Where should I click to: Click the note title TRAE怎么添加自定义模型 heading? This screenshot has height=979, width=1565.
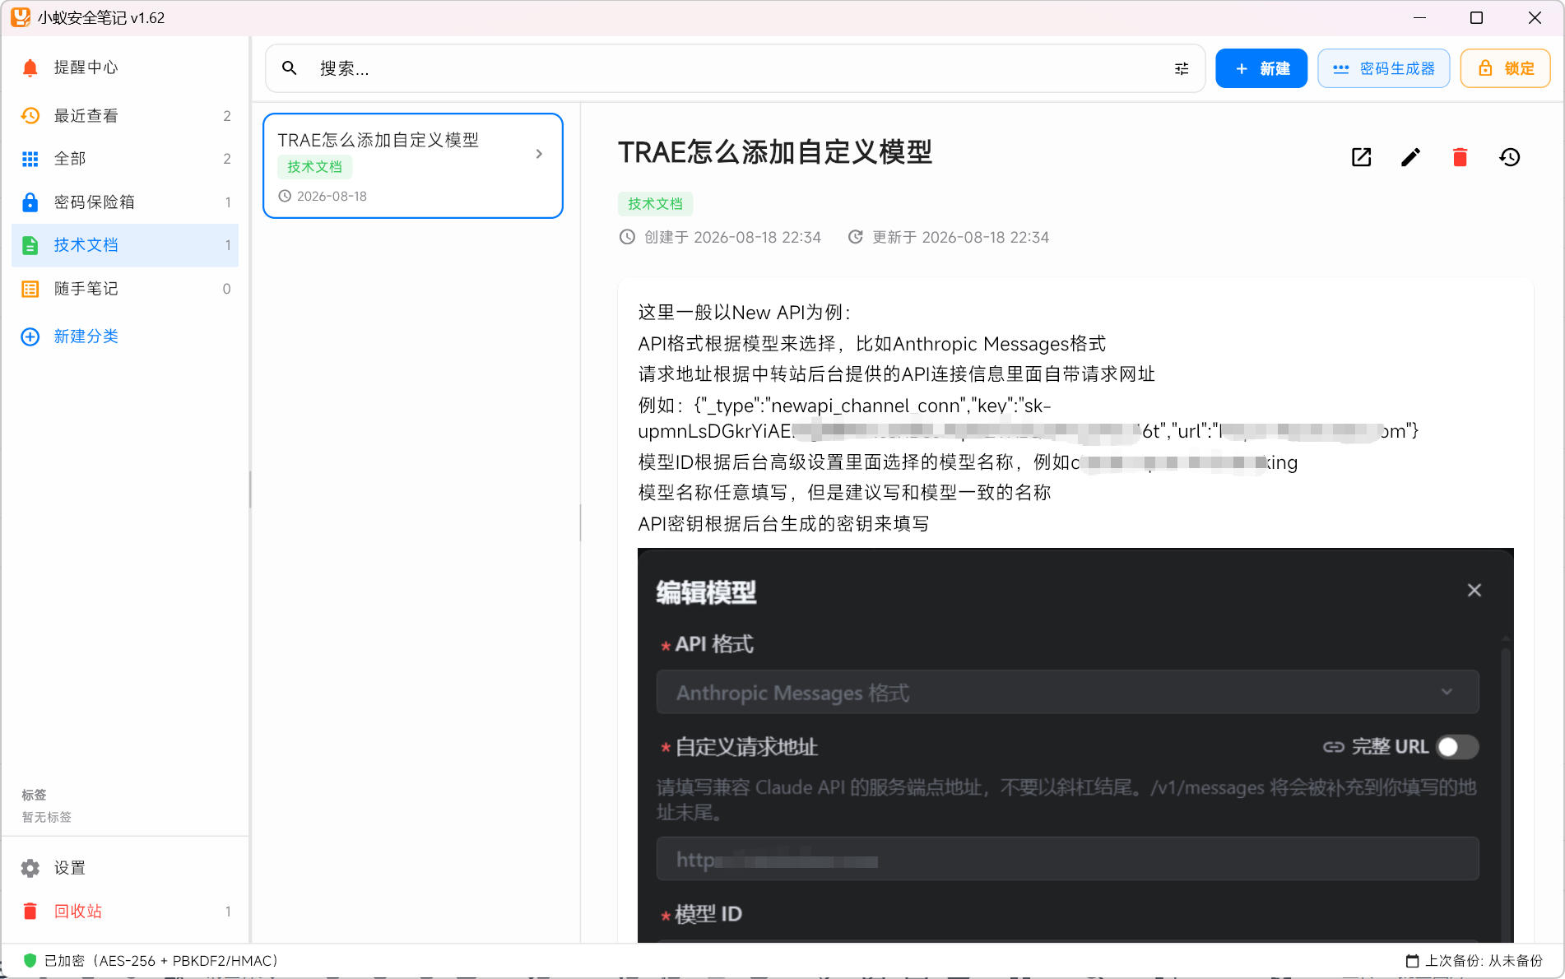click(x=775, y=152)
